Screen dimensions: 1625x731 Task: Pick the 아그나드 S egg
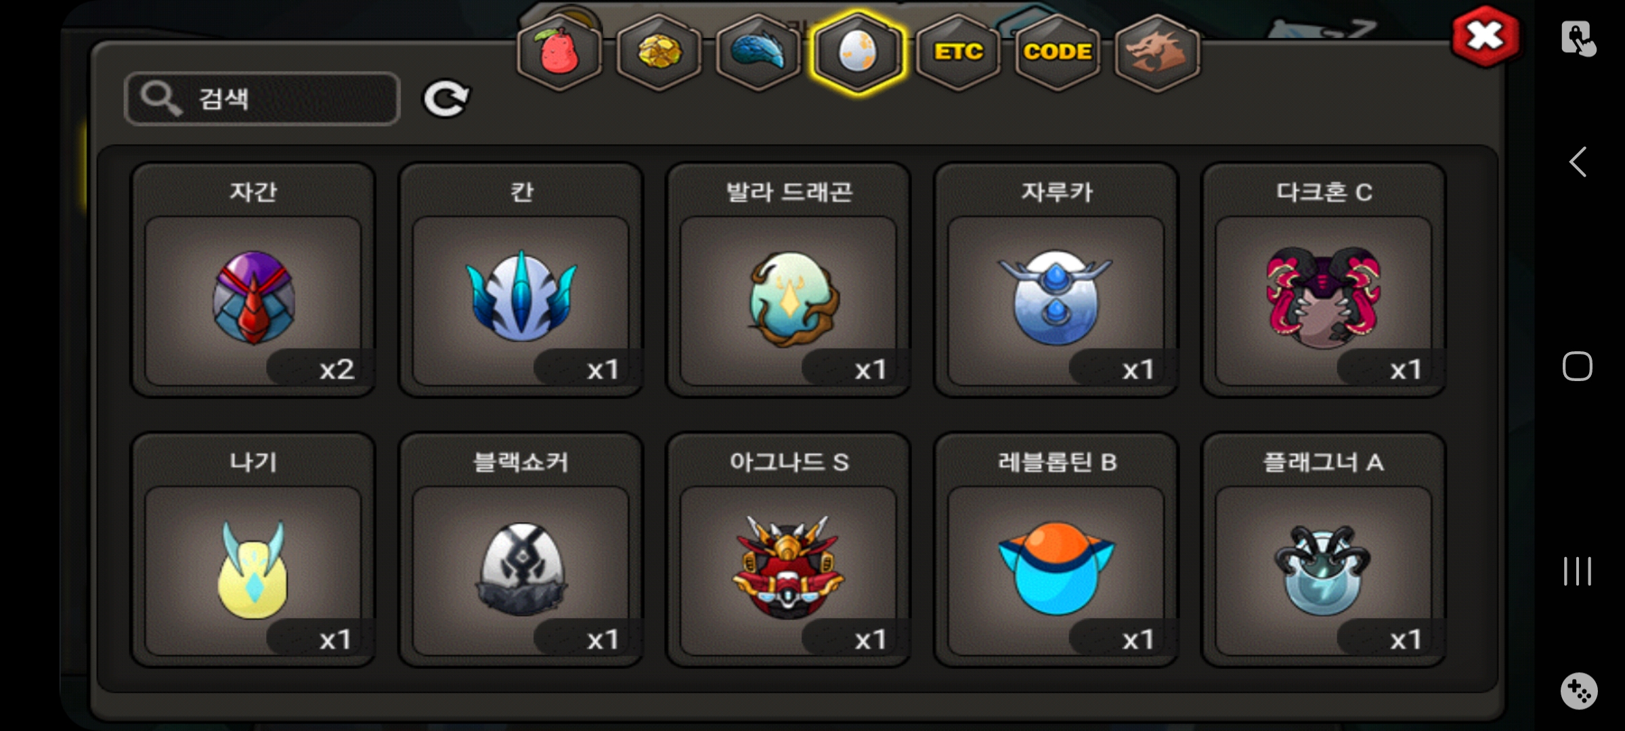789,550
